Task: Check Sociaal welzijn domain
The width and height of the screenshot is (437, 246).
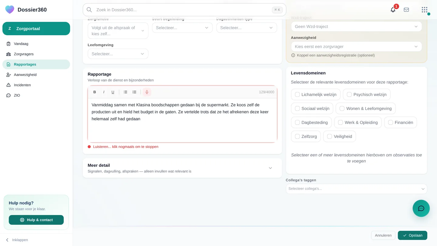Action: [x=312, y=108]
